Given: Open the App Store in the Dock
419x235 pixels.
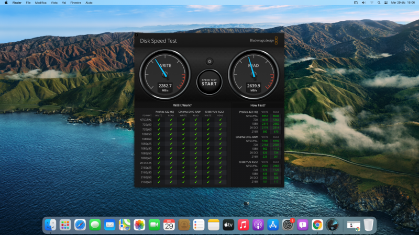Looking at the screenshot, I should pos(273,225).
